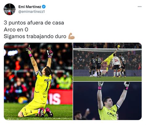Open the kneeling goalkeeper photo
The height and width of the screenshot is (125, 146).
[x=38, y=81]
